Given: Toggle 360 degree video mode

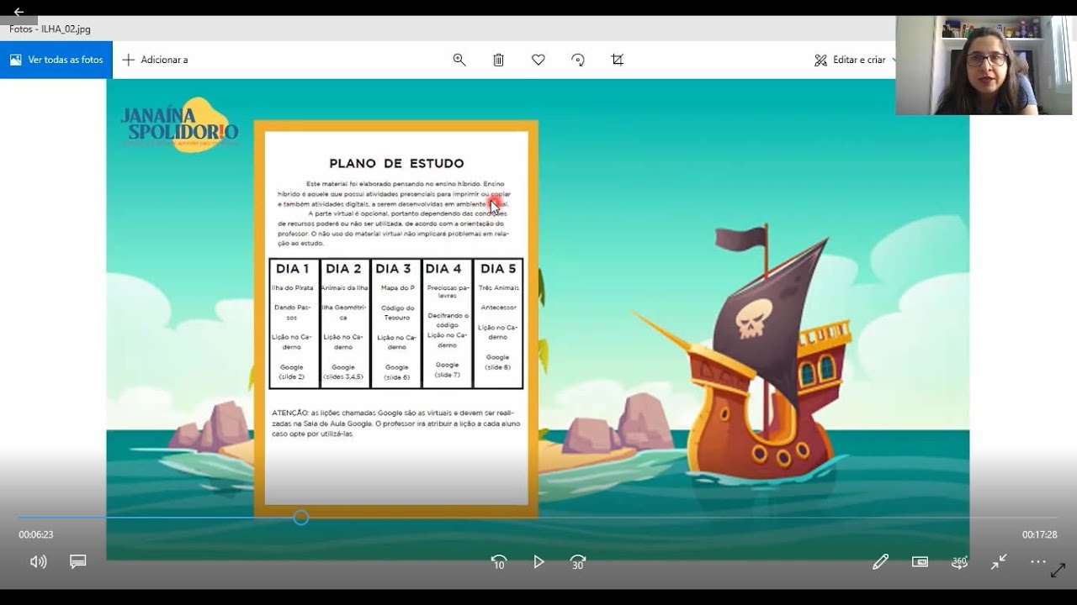Looking at the screenshot, I should 959,561.
